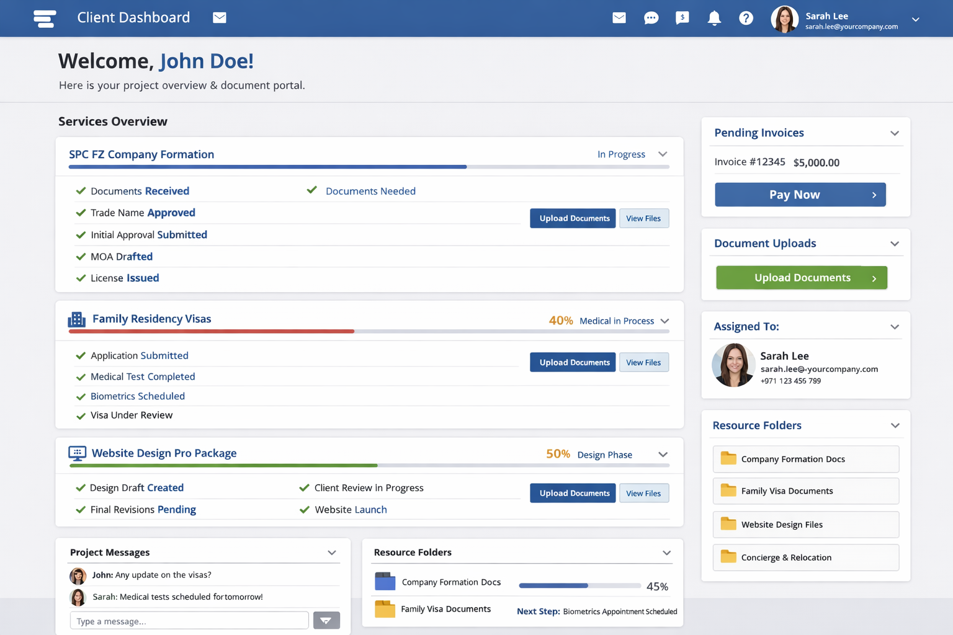Open the help question mark icon
The width and height of the screenshot is (953, 635).
746,18
